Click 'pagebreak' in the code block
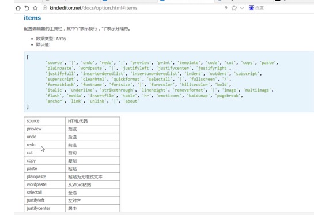314x215 pixels. [x=228, y=96]
